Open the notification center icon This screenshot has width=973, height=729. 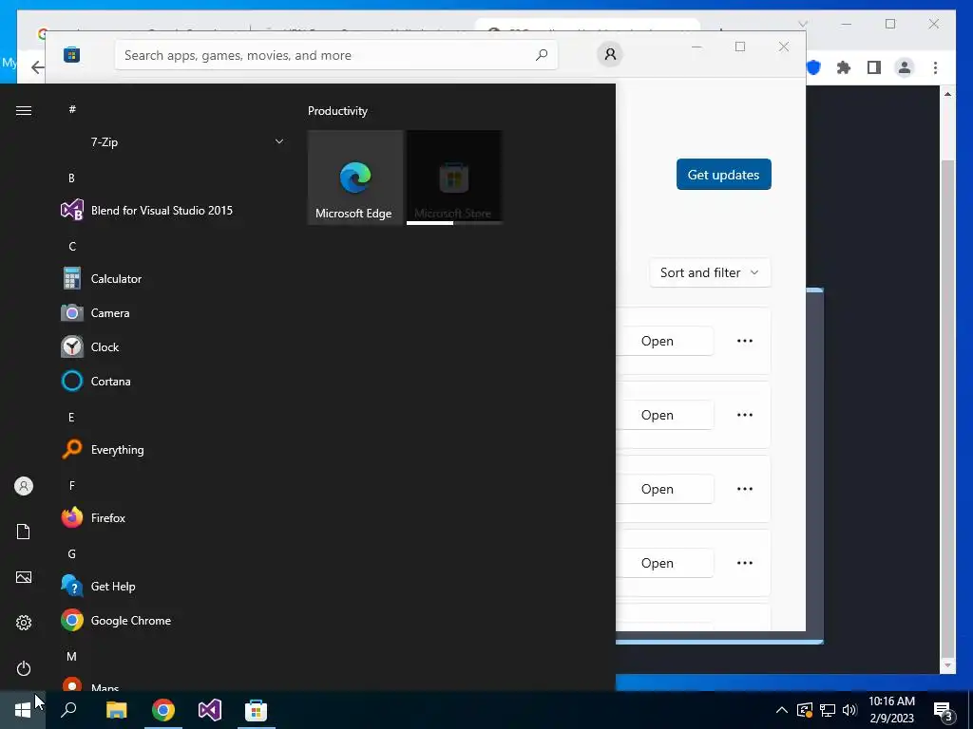pyautogui.click(x=944, y=711)
